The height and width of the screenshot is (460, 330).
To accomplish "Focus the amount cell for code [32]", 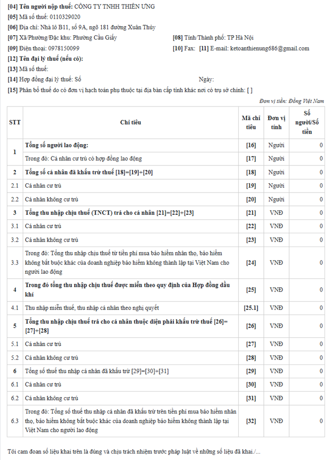I will 307,420.
